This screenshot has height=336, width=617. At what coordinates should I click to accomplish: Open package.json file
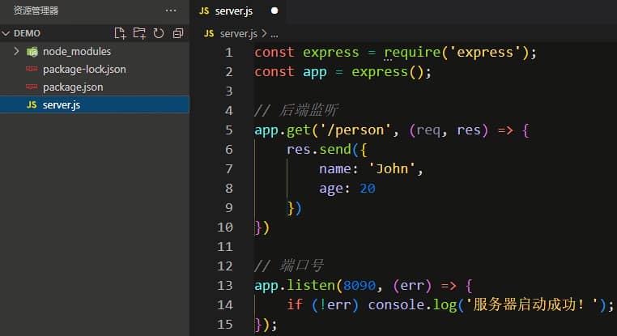click(73, 87)
